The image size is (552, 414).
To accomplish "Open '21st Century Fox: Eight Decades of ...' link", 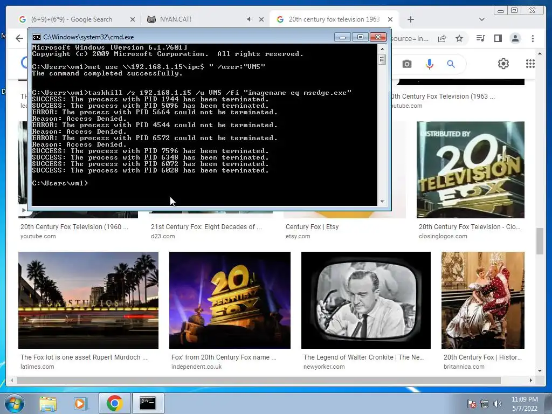I will click(x=206, y=227).
